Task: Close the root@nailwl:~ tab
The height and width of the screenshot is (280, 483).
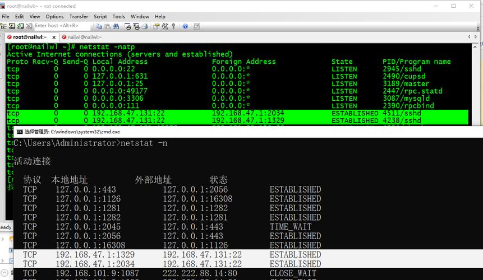Action: [x=54, y=37]
